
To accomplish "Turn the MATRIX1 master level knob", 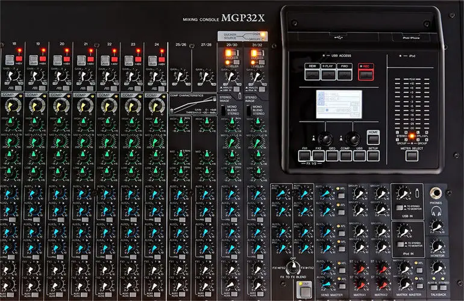I will (404, 267).
